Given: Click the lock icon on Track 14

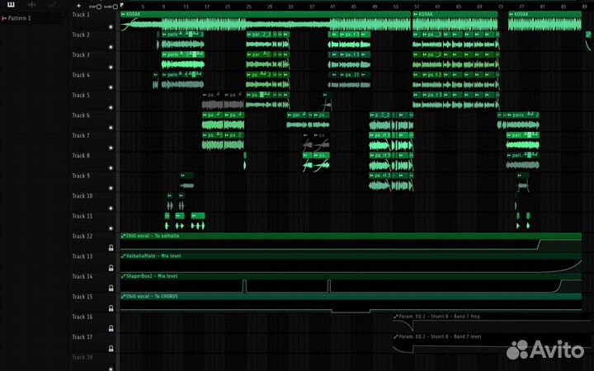Looking at the screenshot, I should click(x=111, y=288).
